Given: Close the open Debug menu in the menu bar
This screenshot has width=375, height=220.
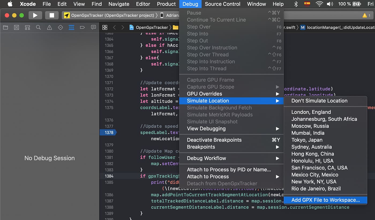Looking at the screenshot, I should coord(190,4).
